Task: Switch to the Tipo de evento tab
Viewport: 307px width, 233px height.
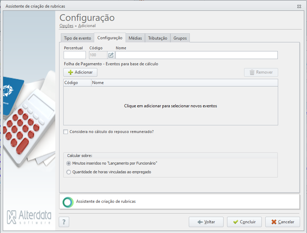Action: pyautogui.click(x=78, y=38)
